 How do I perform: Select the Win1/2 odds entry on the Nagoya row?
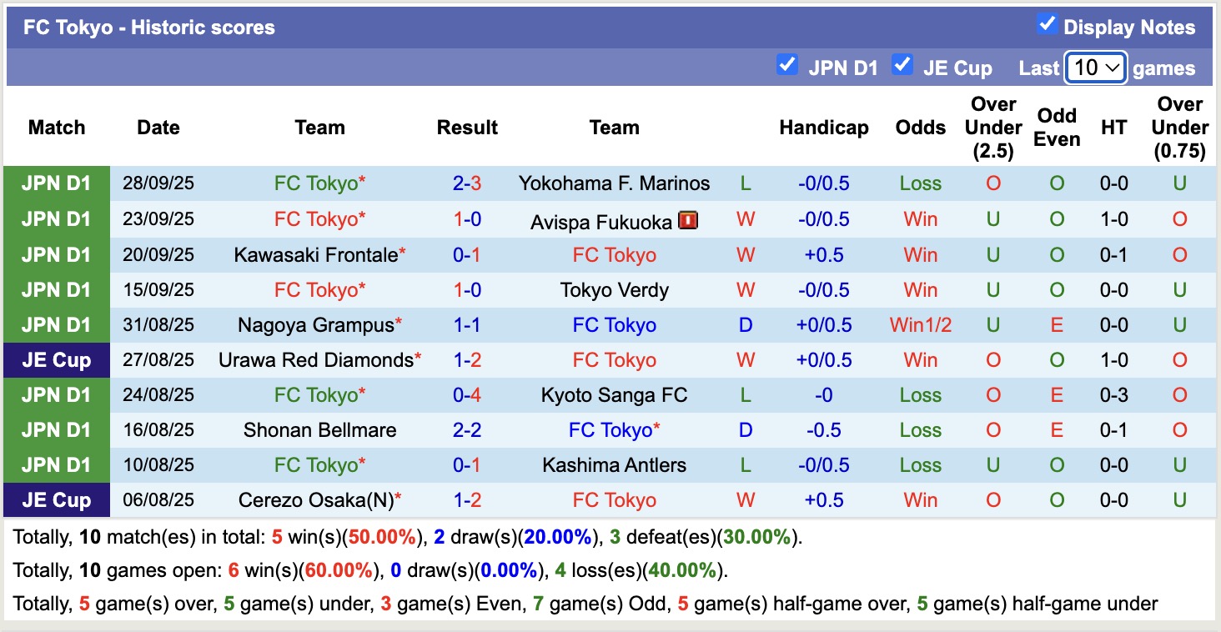(920, 324)
